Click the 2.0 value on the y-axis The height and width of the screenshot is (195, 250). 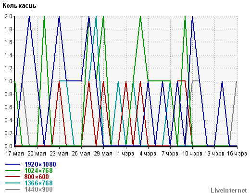(x=8, y=16)
